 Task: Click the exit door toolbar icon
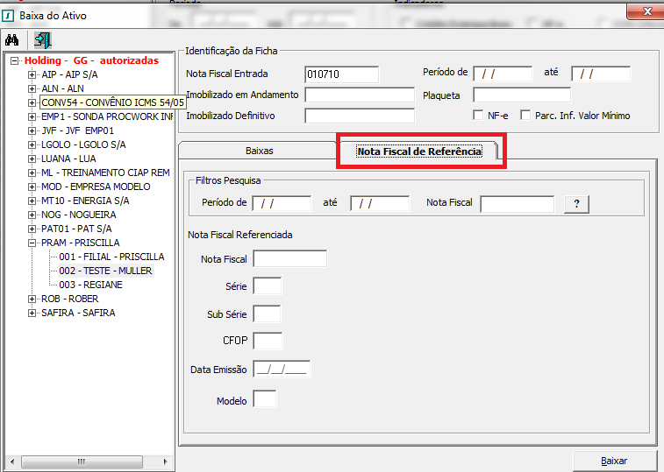[x=42, y=39]
